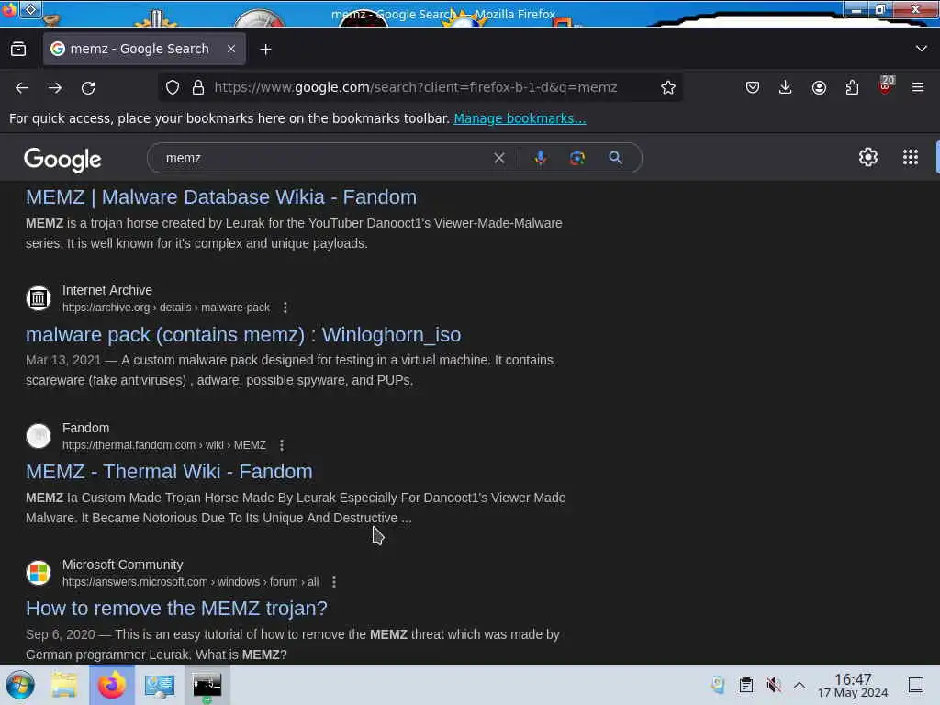Submit search with magnifier icon

click(x=615, y=158)
